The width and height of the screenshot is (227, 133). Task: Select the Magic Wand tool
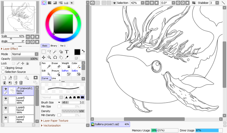pos(55,52)
